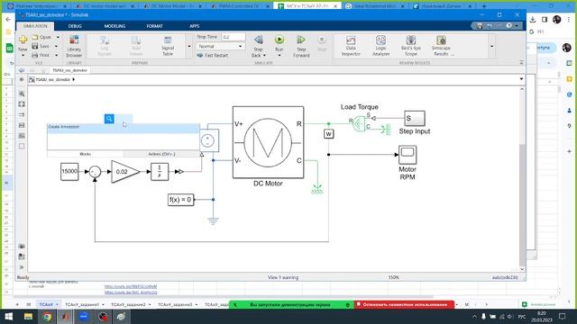Screen dimensions: 577x324
Task: Select the 0.02 Gain block
Action: click(x=125, y=172)
